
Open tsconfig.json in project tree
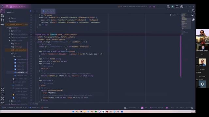[20, 91]
